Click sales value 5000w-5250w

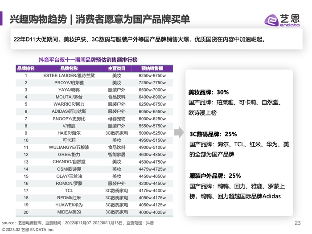coord(152,133)
